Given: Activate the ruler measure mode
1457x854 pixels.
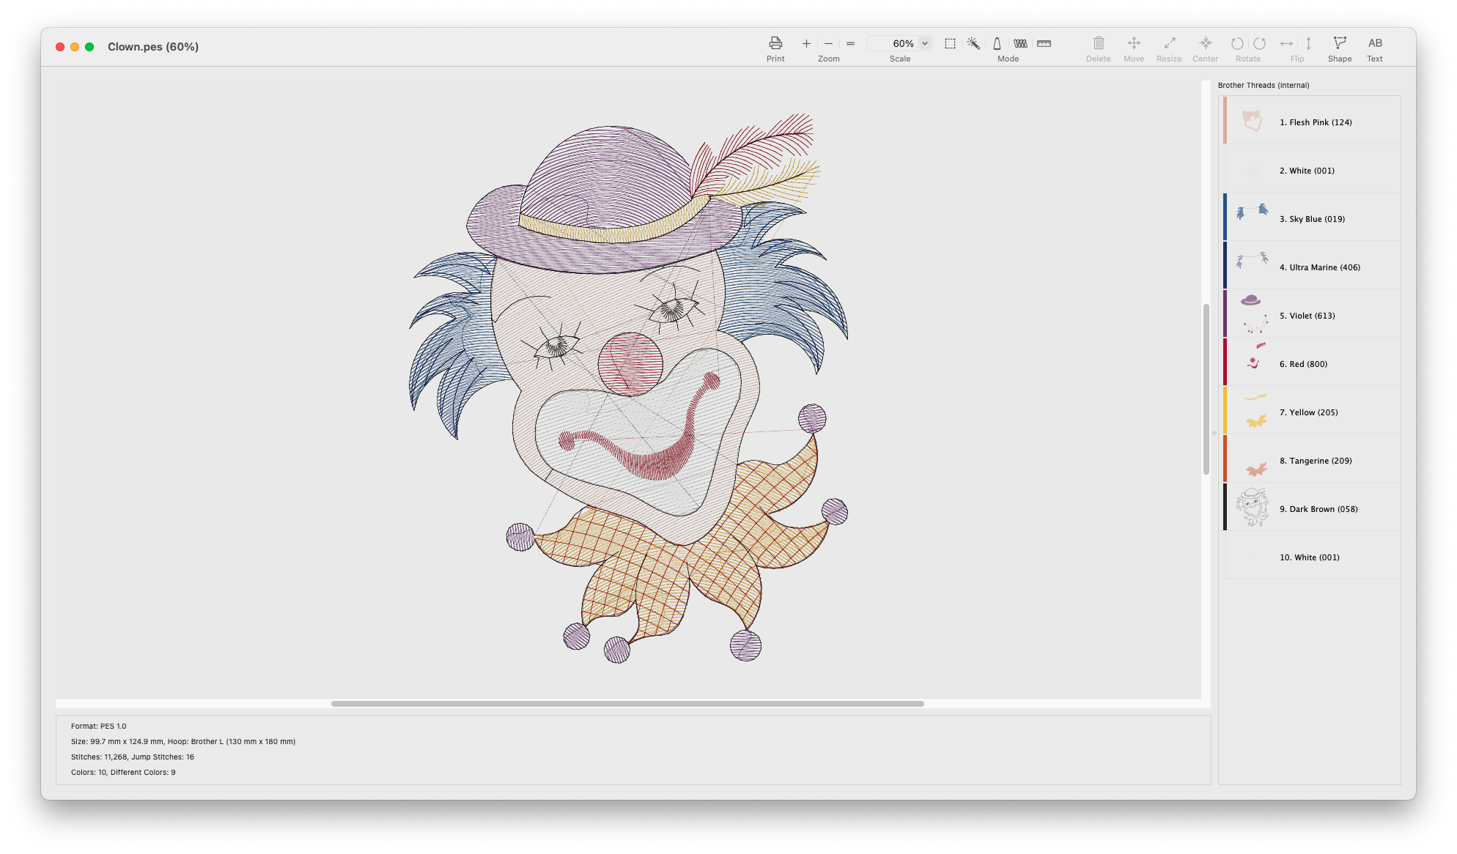Looking at the screenshot, I should click(x=1044, y=44).
